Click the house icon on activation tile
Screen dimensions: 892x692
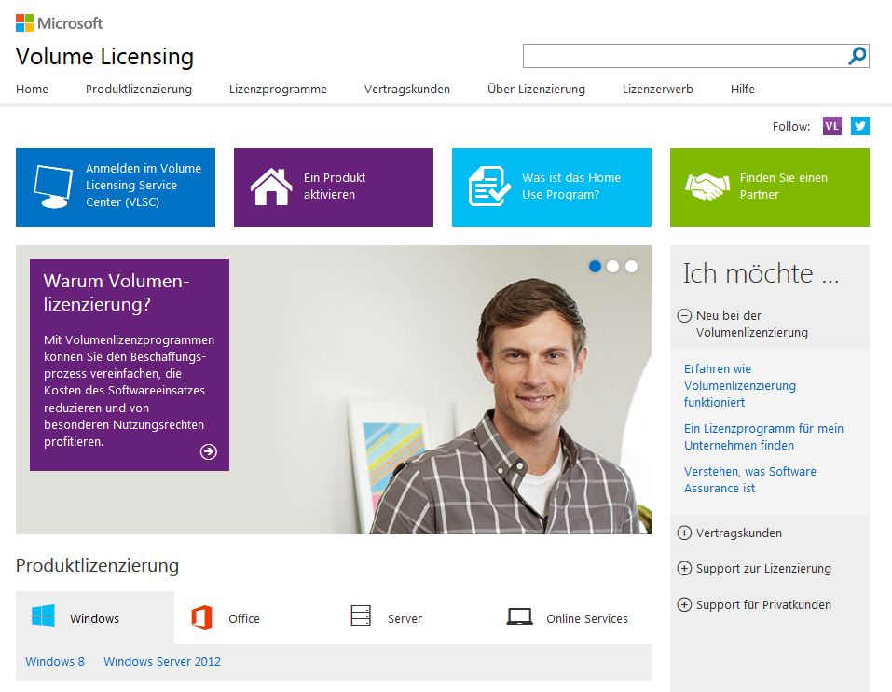[271, 187]
